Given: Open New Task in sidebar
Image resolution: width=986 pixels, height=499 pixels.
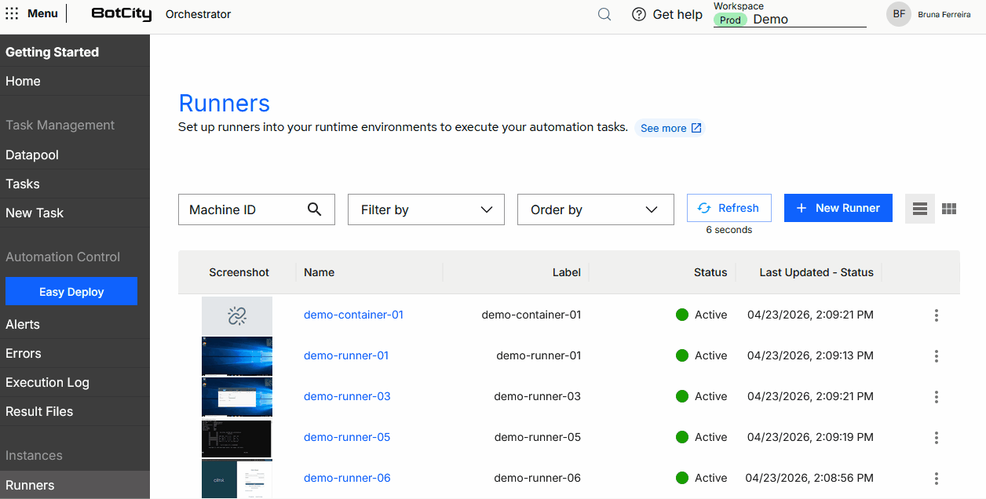Looking at the screenshot, I should point(75,213).
